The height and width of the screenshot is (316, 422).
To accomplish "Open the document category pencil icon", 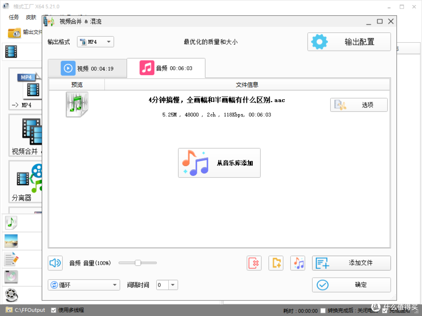I will pos(12,259).
